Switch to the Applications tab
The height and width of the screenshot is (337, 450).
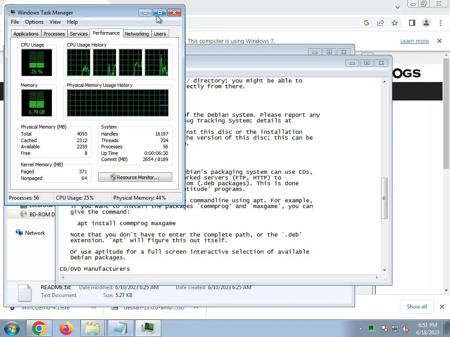click(26, 33)
